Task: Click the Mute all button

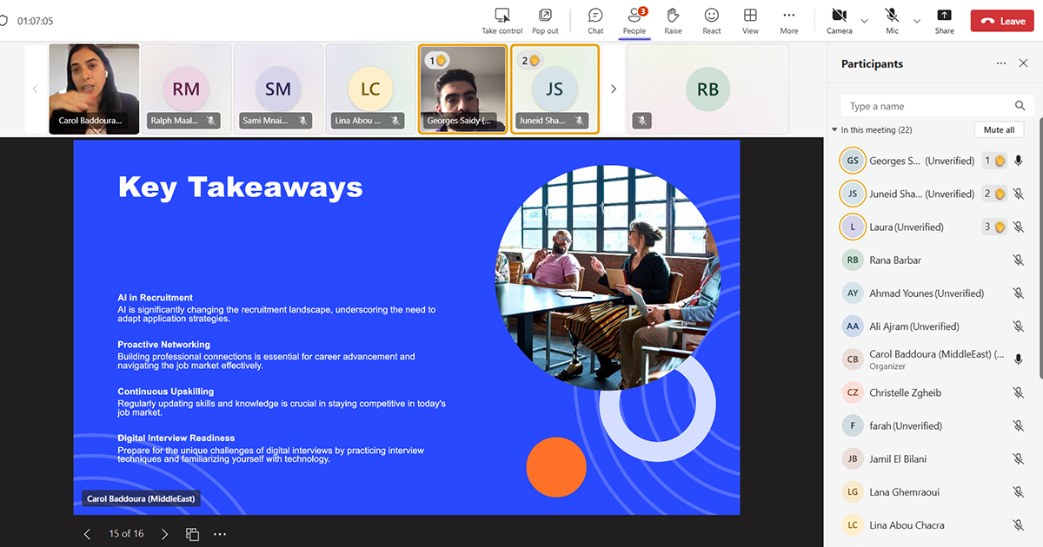Action: point(999,130)
